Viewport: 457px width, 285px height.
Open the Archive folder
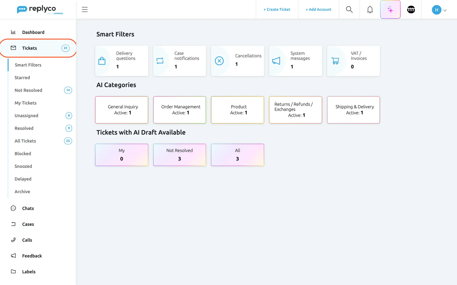point(22,192)
